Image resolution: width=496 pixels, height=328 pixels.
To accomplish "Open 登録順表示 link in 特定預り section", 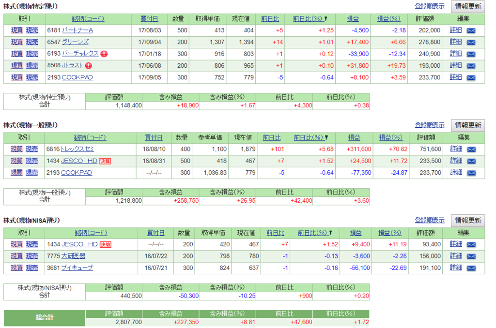I will (x=430, y=6).
